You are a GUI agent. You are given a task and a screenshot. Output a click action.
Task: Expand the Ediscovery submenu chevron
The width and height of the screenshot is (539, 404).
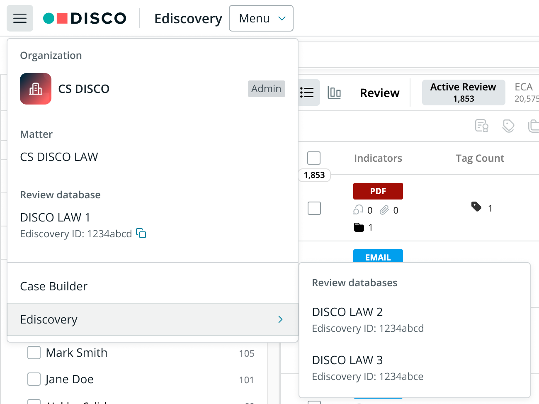281,319
